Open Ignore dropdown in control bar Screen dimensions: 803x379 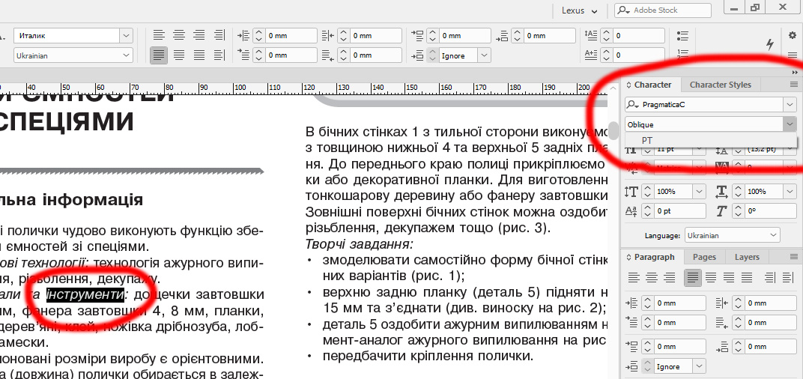click(484, 55)
